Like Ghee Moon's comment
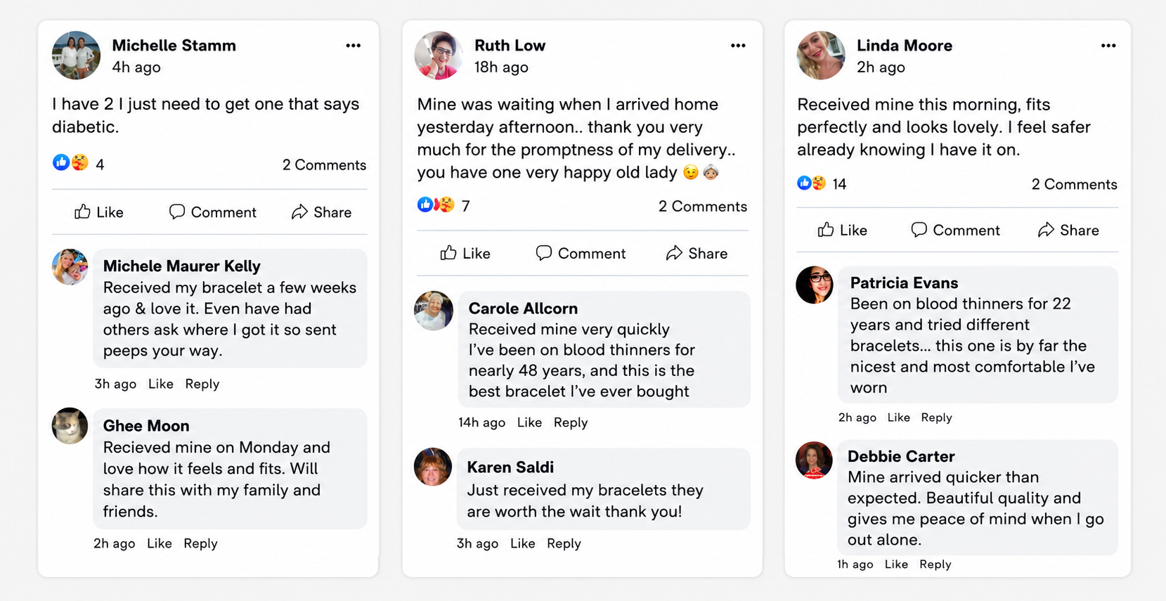Screen dimensions: 1166x601 point(160,543)
